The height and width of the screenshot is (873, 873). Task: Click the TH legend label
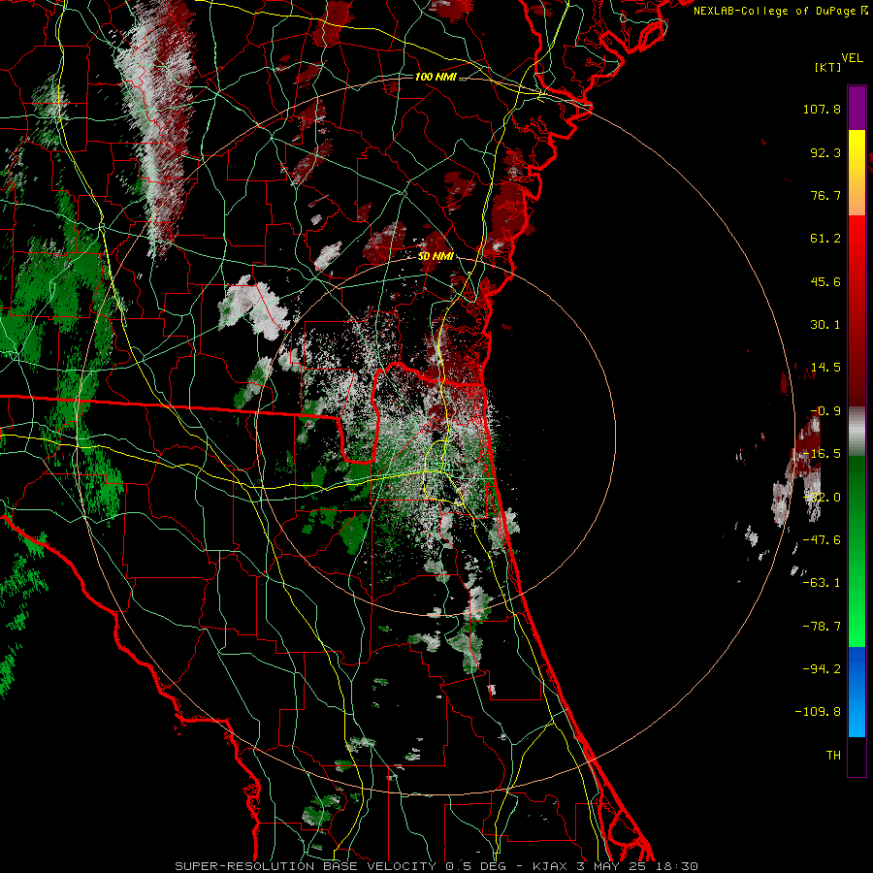[x=833, y=755]
